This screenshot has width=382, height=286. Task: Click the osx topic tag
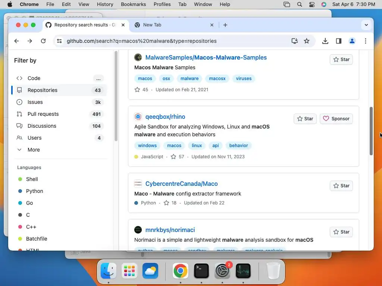[x=166, y=79]
